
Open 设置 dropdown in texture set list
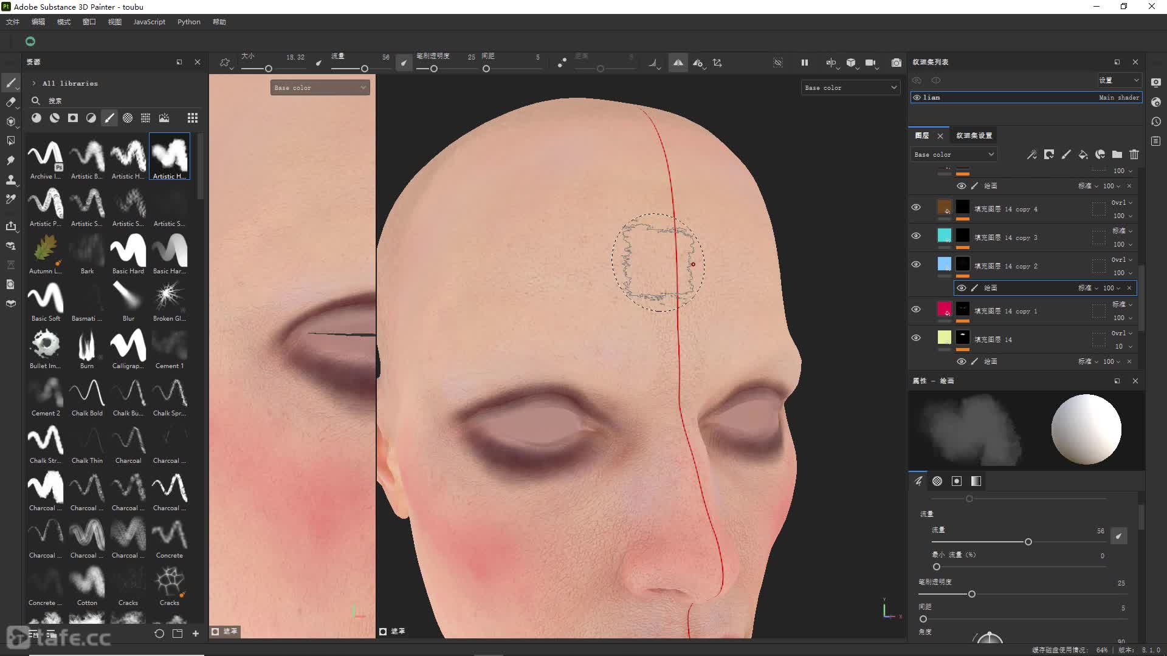point(1119,80)
